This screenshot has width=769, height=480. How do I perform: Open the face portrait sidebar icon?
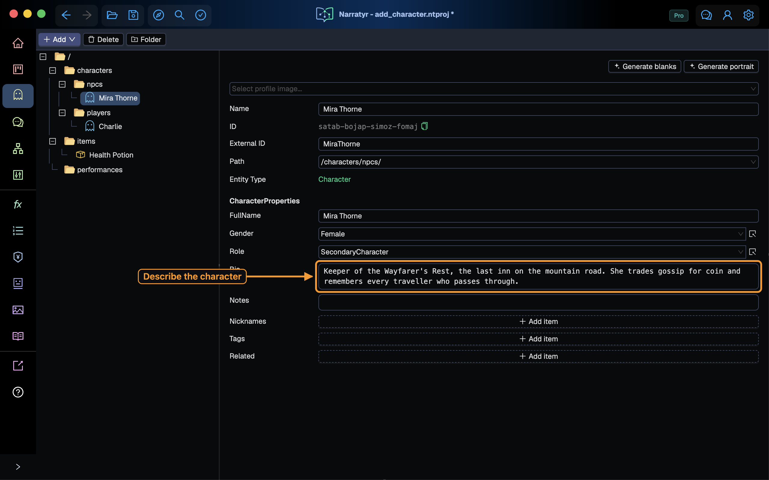coord(18,283)
